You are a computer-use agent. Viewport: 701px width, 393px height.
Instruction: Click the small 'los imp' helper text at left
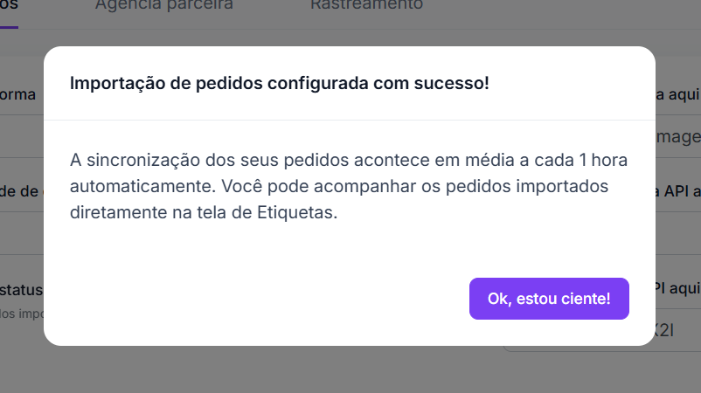[22, 314]
